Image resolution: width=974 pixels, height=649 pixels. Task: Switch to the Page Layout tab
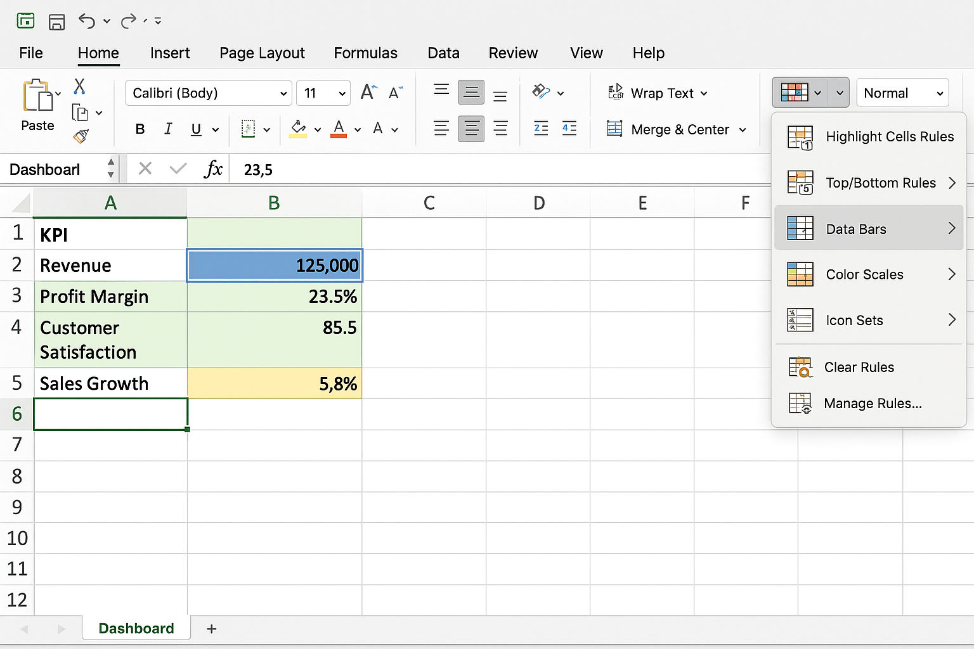point(262,53)
